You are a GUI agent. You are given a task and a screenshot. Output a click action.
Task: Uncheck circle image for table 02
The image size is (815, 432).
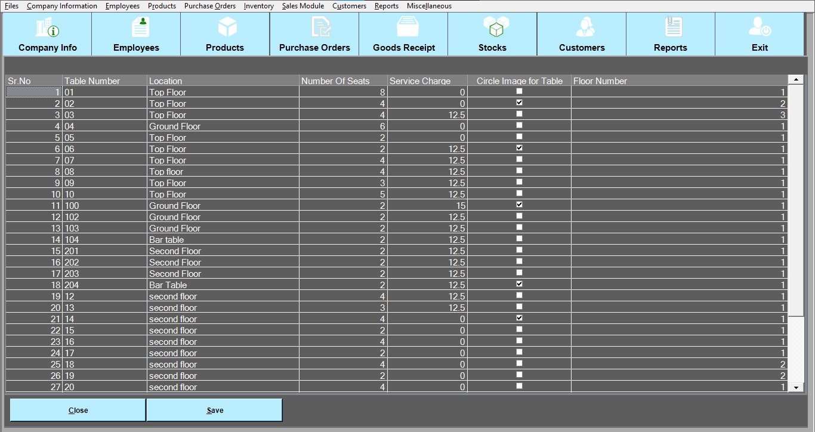point(519,103)
